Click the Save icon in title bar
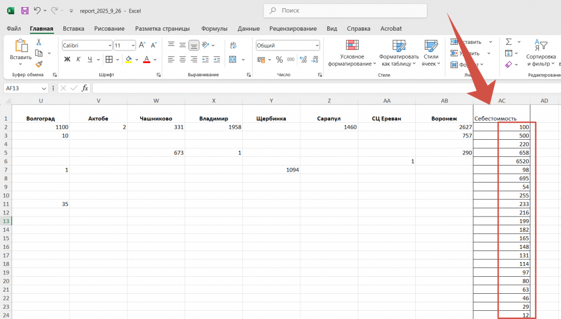Image resolution: width=561 pixels, height=319 pixels. [25, 10]
